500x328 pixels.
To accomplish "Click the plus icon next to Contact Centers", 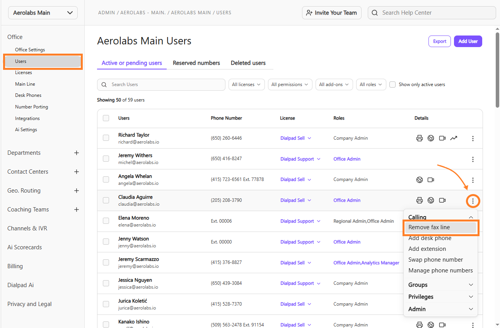I will click(x=77, y=172).
